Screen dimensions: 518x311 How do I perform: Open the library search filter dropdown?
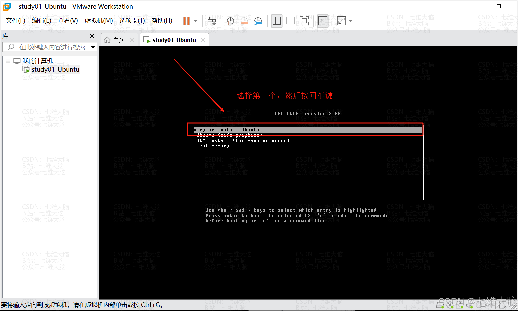pos(93,47)
